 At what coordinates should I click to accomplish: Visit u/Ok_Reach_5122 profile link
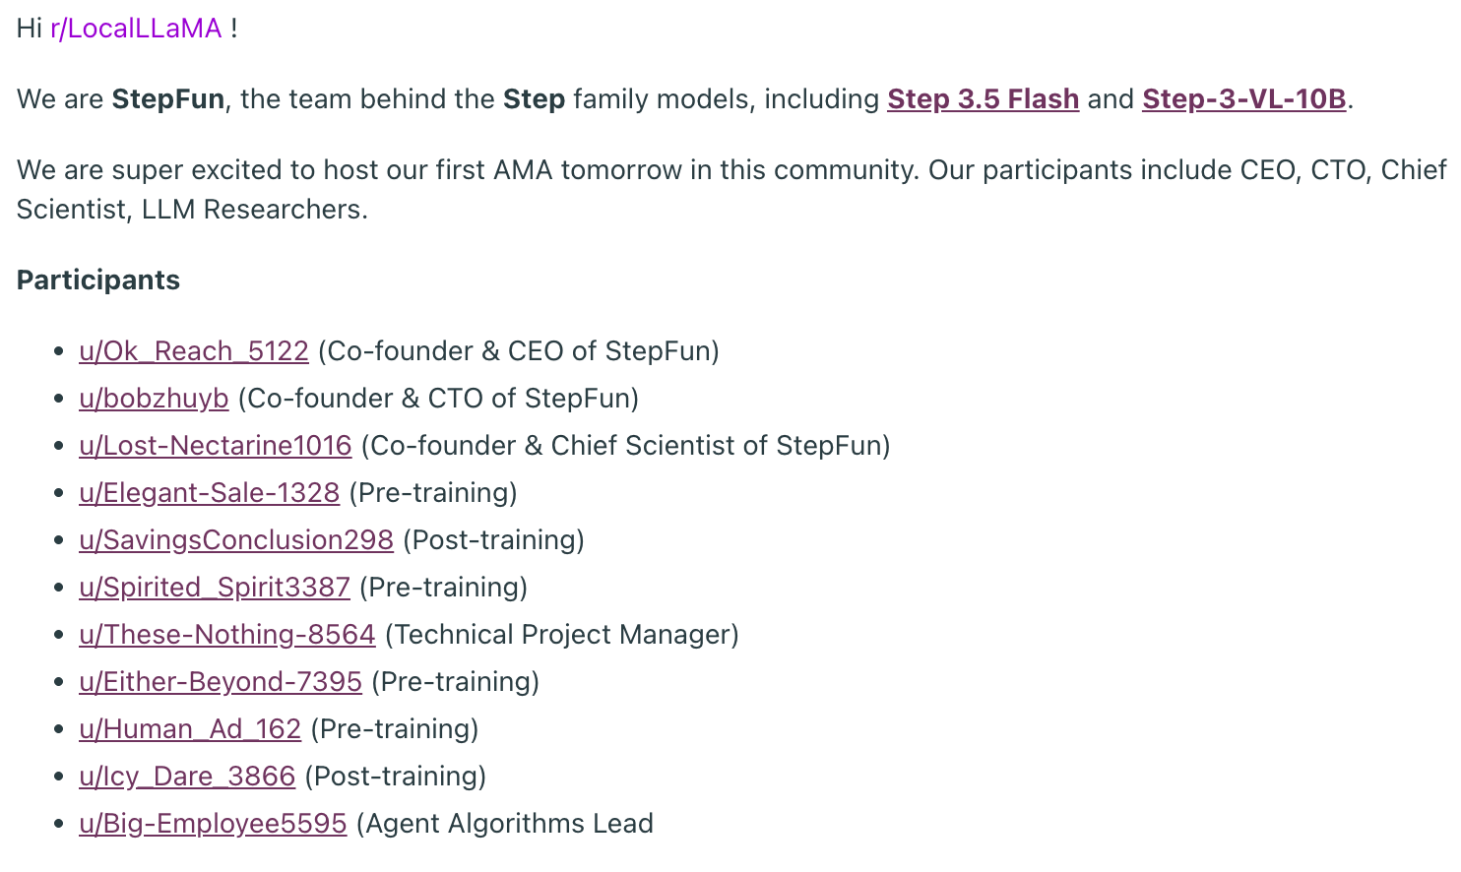(194, 351)
